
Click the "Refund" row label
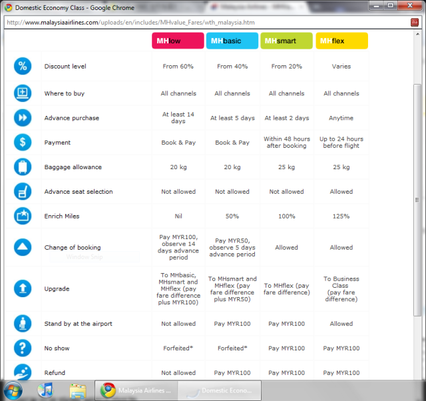(55, 373)
